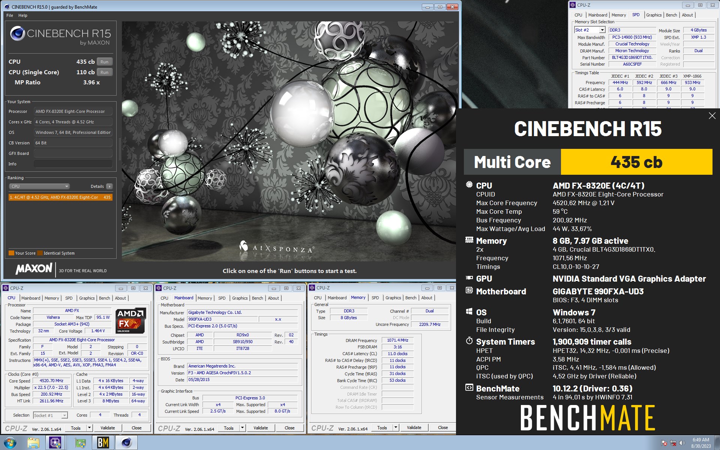
Task: Click the Cinebench taskbar icon
Action: pos(126,443)
